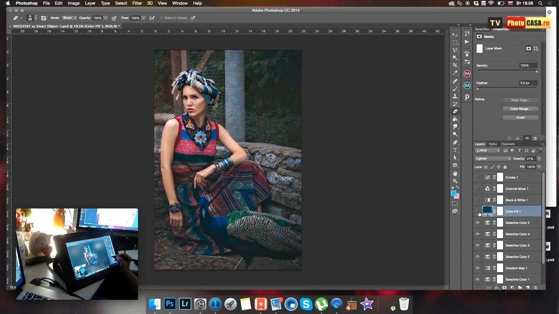Delete layer using Layers panel trash
This screenshot has width=559, height=314.
pyautogui.click(x=535, y=288)
